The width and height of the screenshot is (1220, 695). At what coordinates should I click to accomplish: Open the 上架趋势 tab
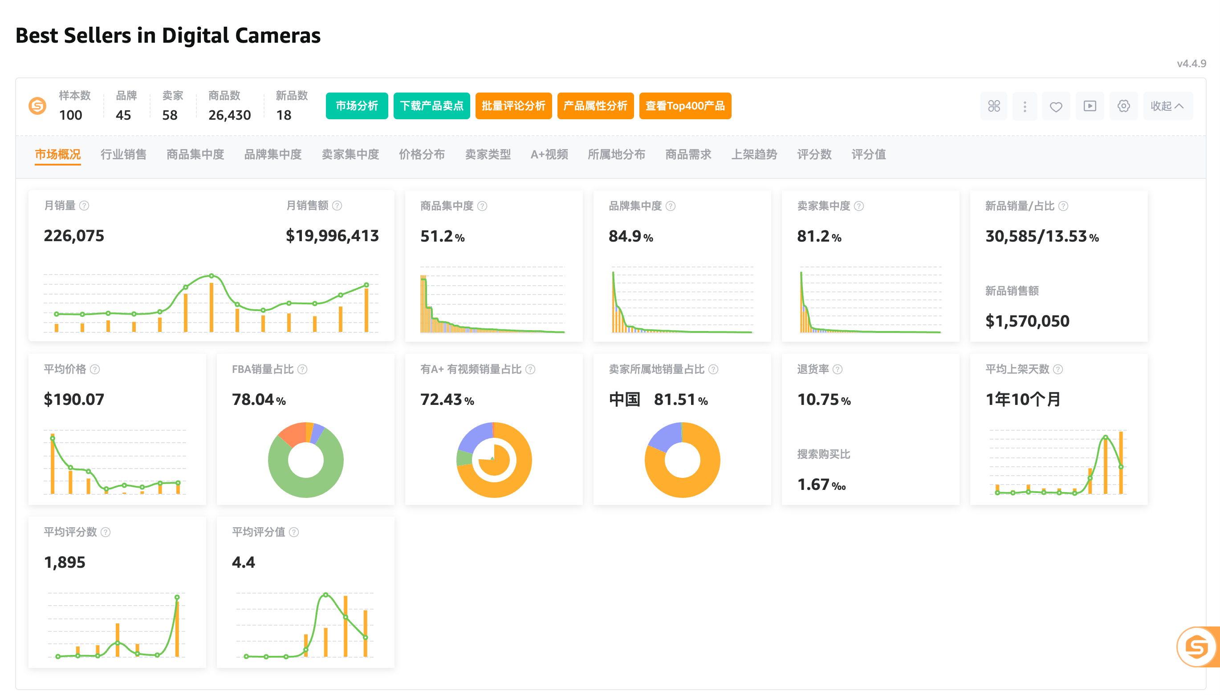754,155
